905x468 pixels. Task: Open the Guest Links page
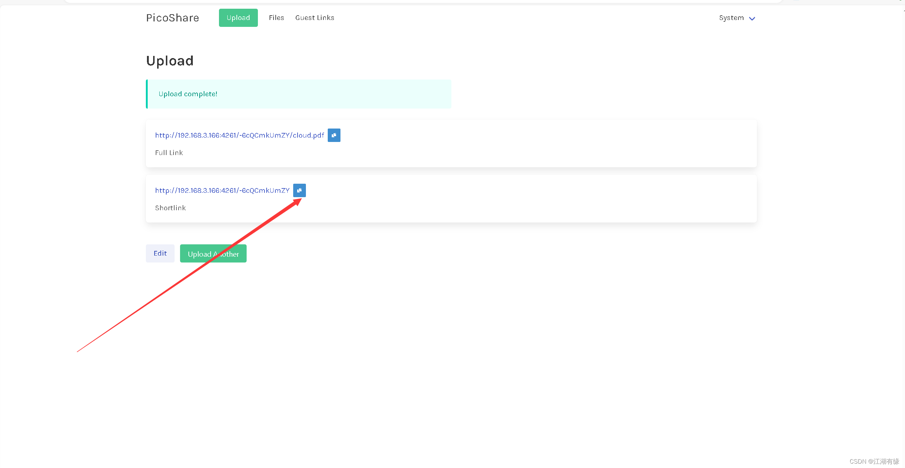pyautogui.click(x=315, y=18)
